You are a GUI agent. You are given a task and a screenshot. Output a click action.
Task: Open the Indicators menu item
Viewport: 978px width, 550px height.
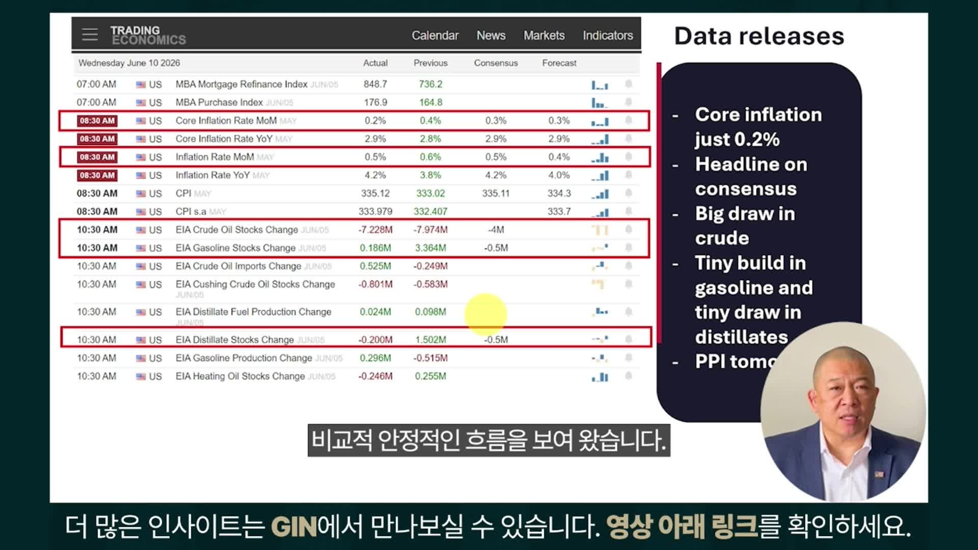coord(608,36)
